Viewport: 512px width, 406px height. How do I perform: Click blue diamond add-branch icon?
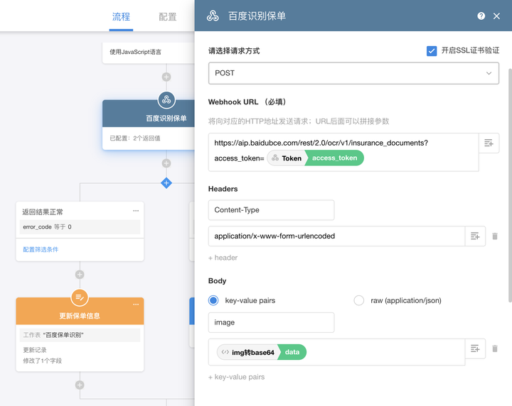pos(166,183)
